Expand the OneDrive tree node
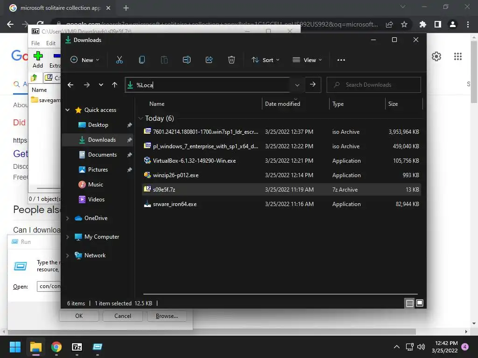The image size is (478, 358). click(67, 218)
